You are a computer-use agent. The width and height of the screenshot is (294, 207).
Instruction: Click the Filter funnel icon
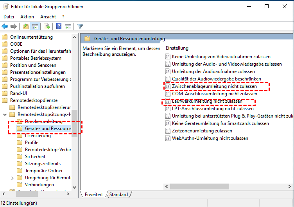point(81,27)
